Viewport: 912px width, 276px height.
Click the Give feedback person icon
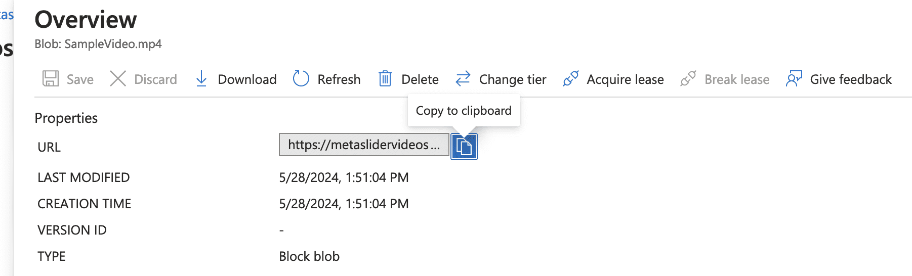794,79
